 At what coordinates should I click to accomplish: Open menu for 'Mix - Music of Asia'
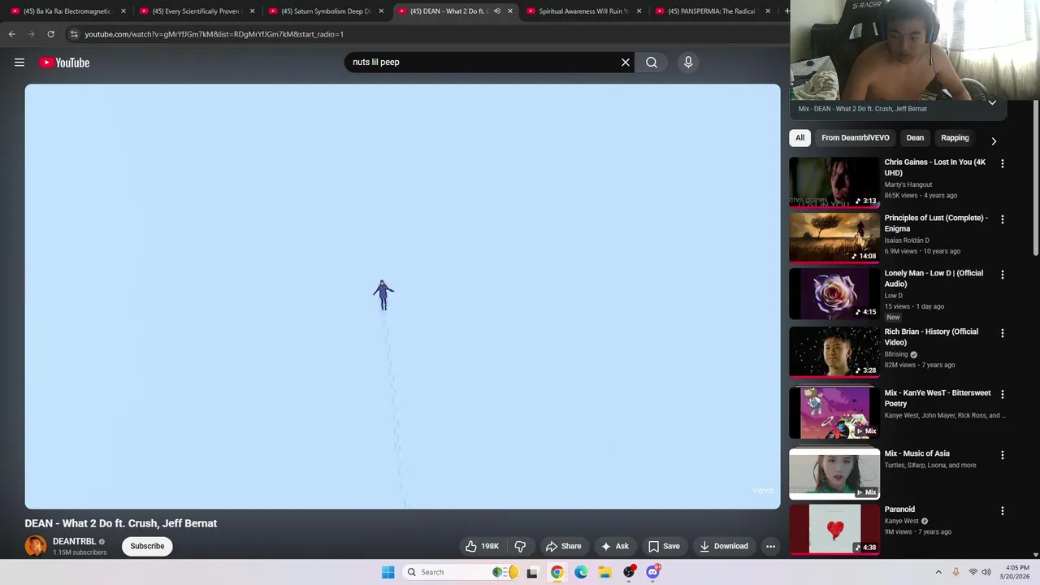pos(1002,455)
